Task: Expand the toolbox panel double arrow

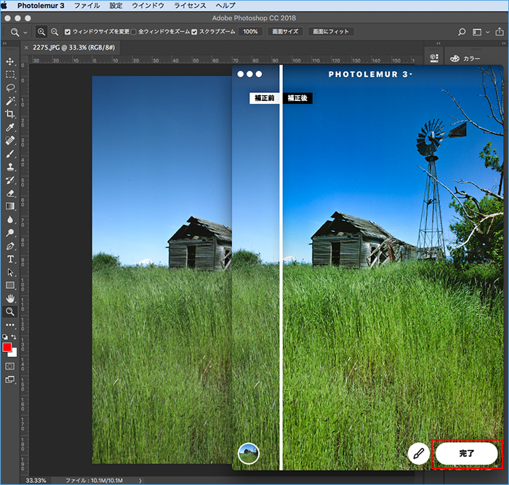Action: tap(4, 43)
